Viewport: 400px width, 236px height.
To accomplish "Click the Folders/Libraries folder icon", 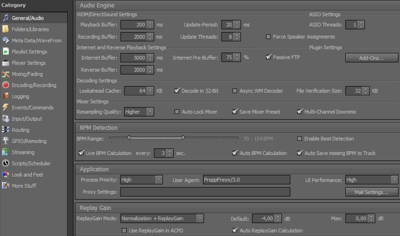I will click(x=6, y=29).
